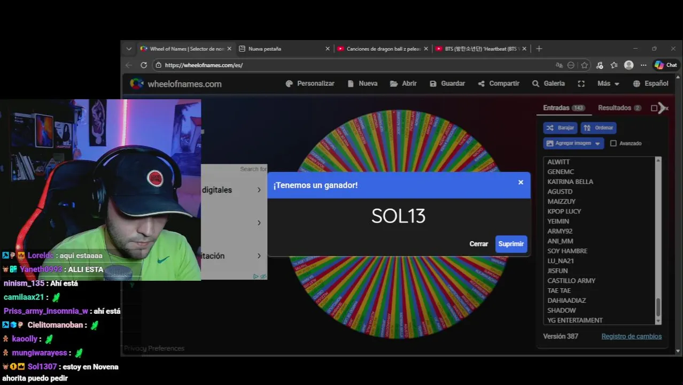This screenshot has height=385, width=683.
Task: Open the browser three-dot settings menu
Action: click(x=643, y=65)
